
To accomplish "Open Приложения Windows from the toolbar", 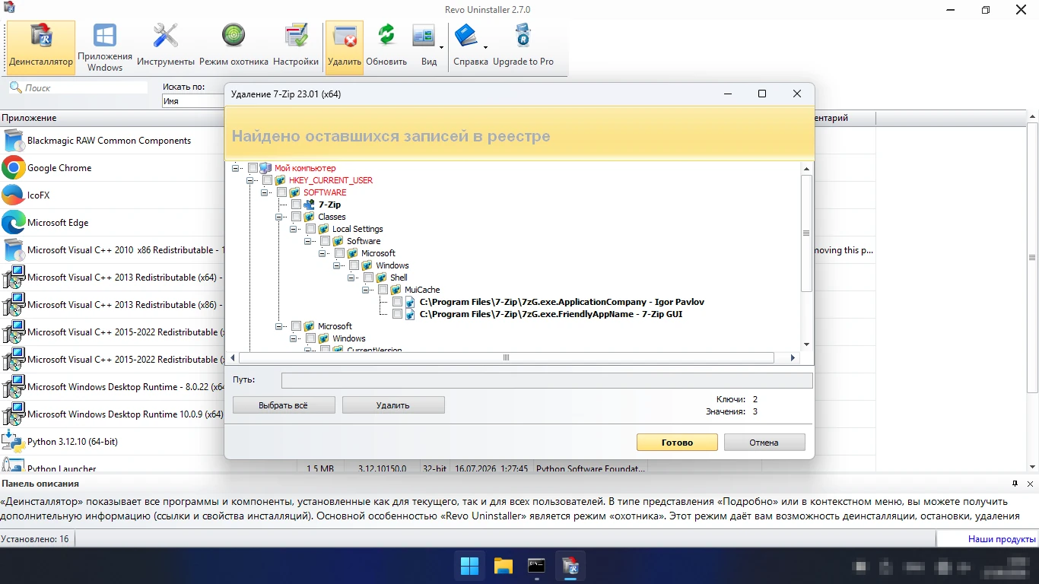I will click(105, 47).
